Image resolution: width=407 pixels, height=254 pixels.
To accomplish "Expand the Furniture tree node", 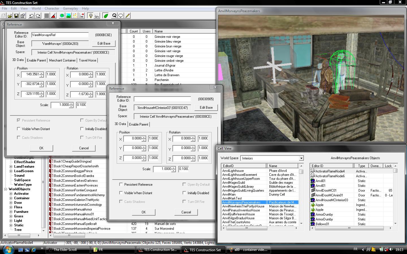I will coord(11,212).
